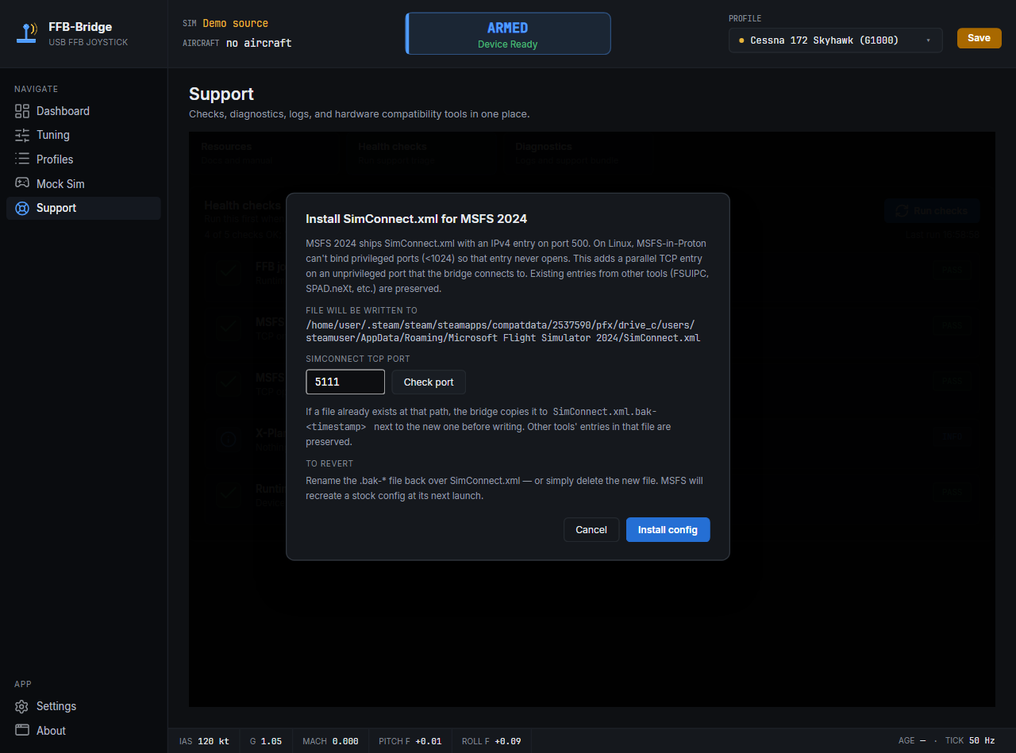This screenshot has width=1016, height=753.
Task: Open Dashboard from the sidebar
Action: 83,111
